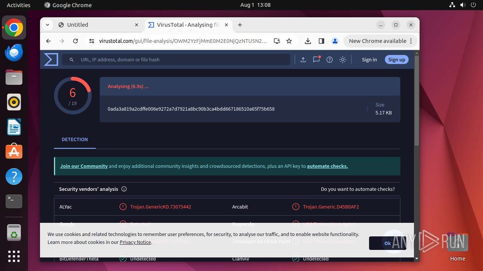Bookmark this page with the star
Screen dimensions: 483x271
[x=289, y=41]
